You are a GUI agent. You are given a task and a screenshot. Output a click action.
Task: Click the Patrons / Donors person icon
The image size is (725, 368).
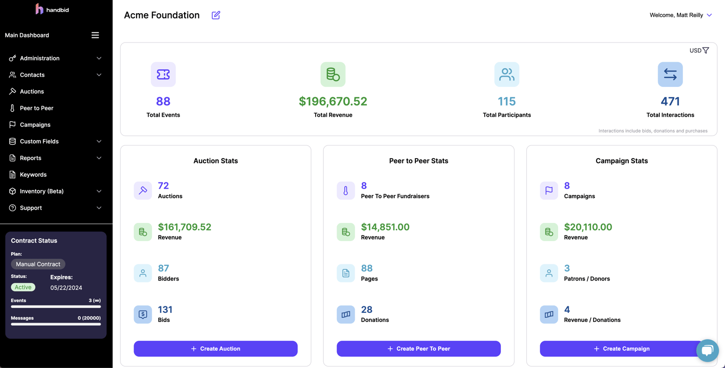(549, 273)
